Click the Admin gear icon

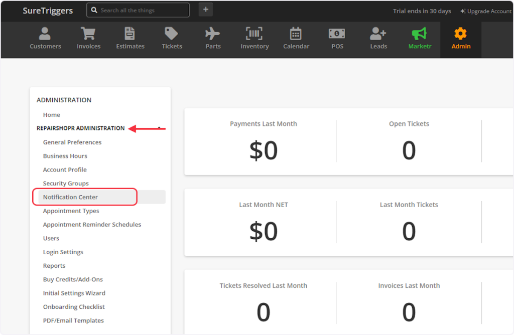point(460,34)
